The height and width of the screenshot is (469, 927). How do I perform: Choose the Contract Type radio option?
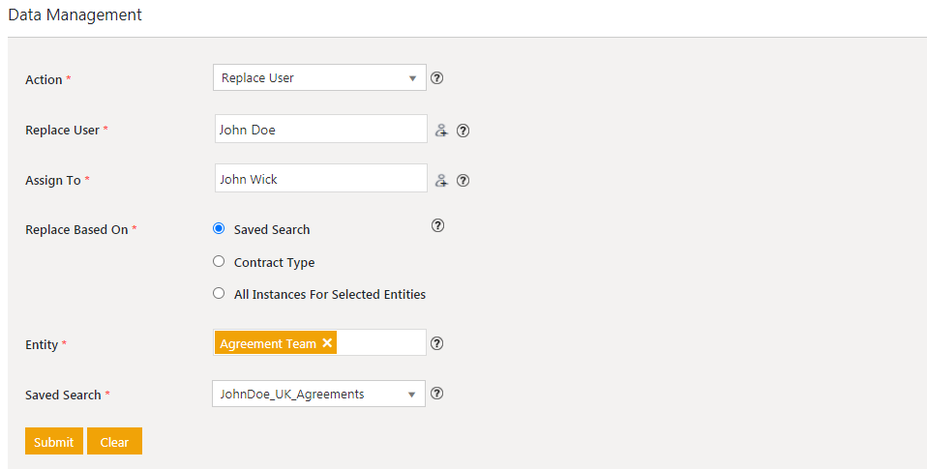[219, 261]
